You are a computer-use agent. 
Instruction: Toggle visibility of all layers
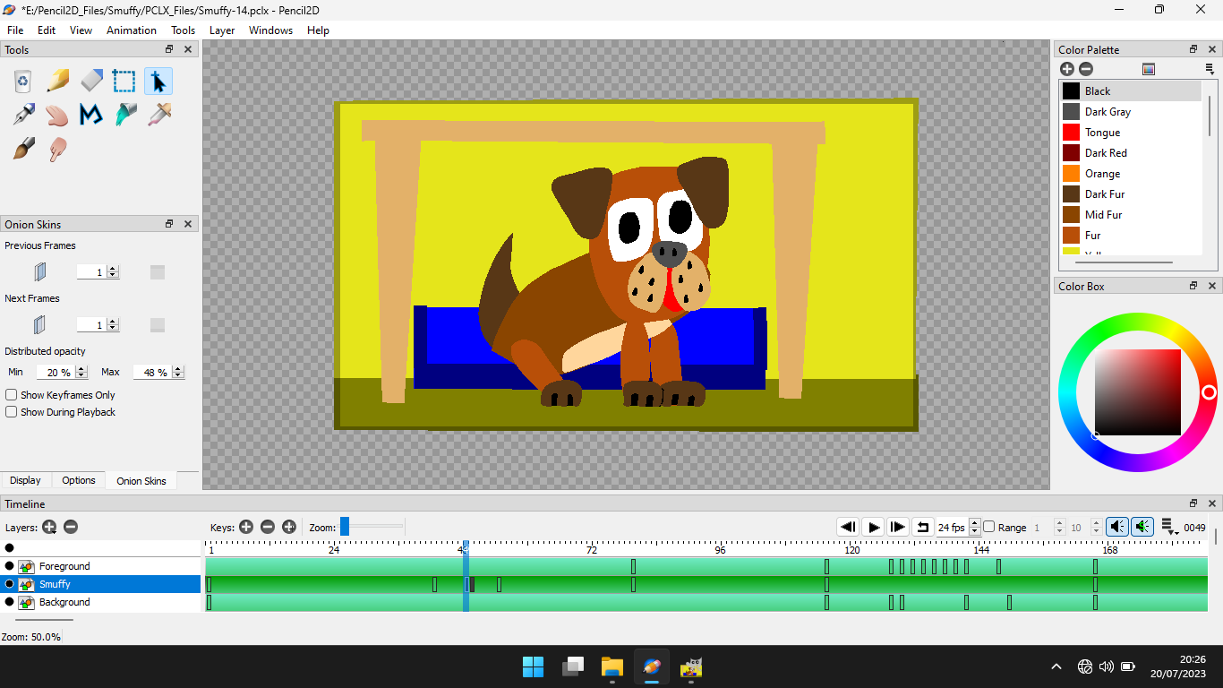coord(10,547)
